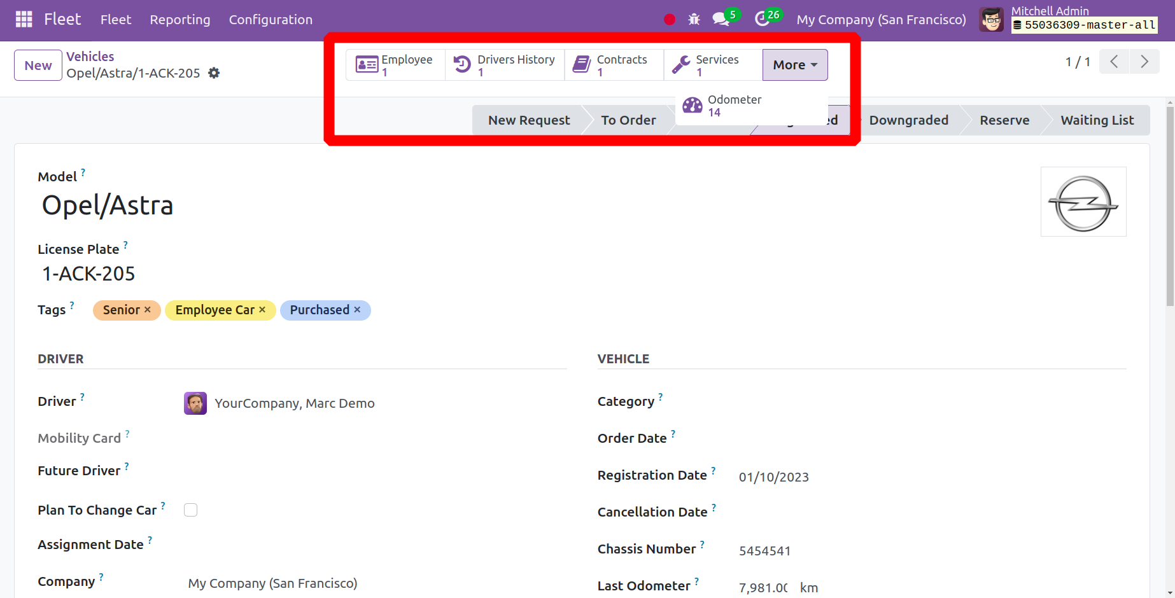Click the red recording indicator icon
The image size is (1175, 598).
click(x=670, y=20)
